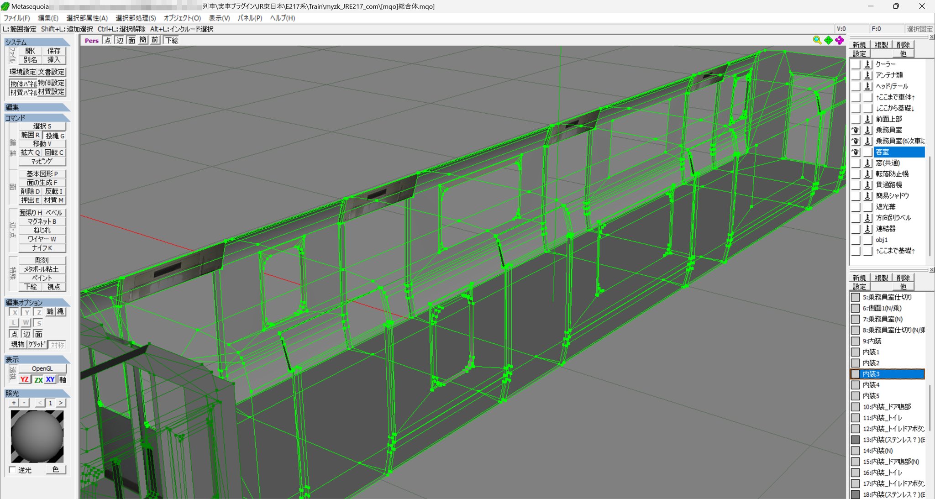Collapse the 編集オプション panel section
Screen dimensions: 935x499
[x=37, y=302]
